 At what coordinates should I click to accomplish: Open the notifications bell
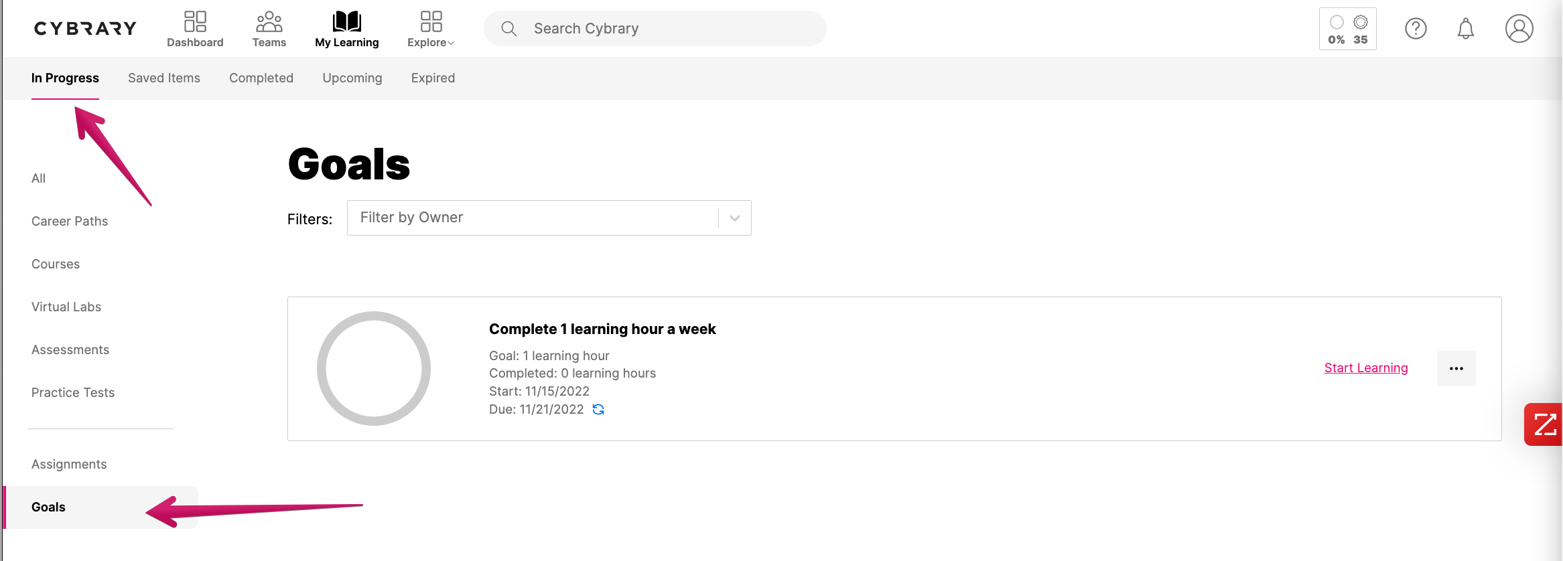pyautogui.click(x=1466, y=29)
